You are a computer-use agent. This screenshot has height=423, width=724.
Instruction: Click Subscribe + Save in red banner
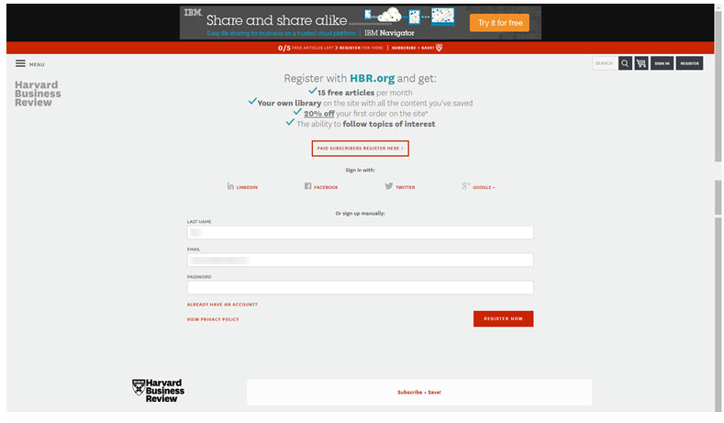point(413,48)
